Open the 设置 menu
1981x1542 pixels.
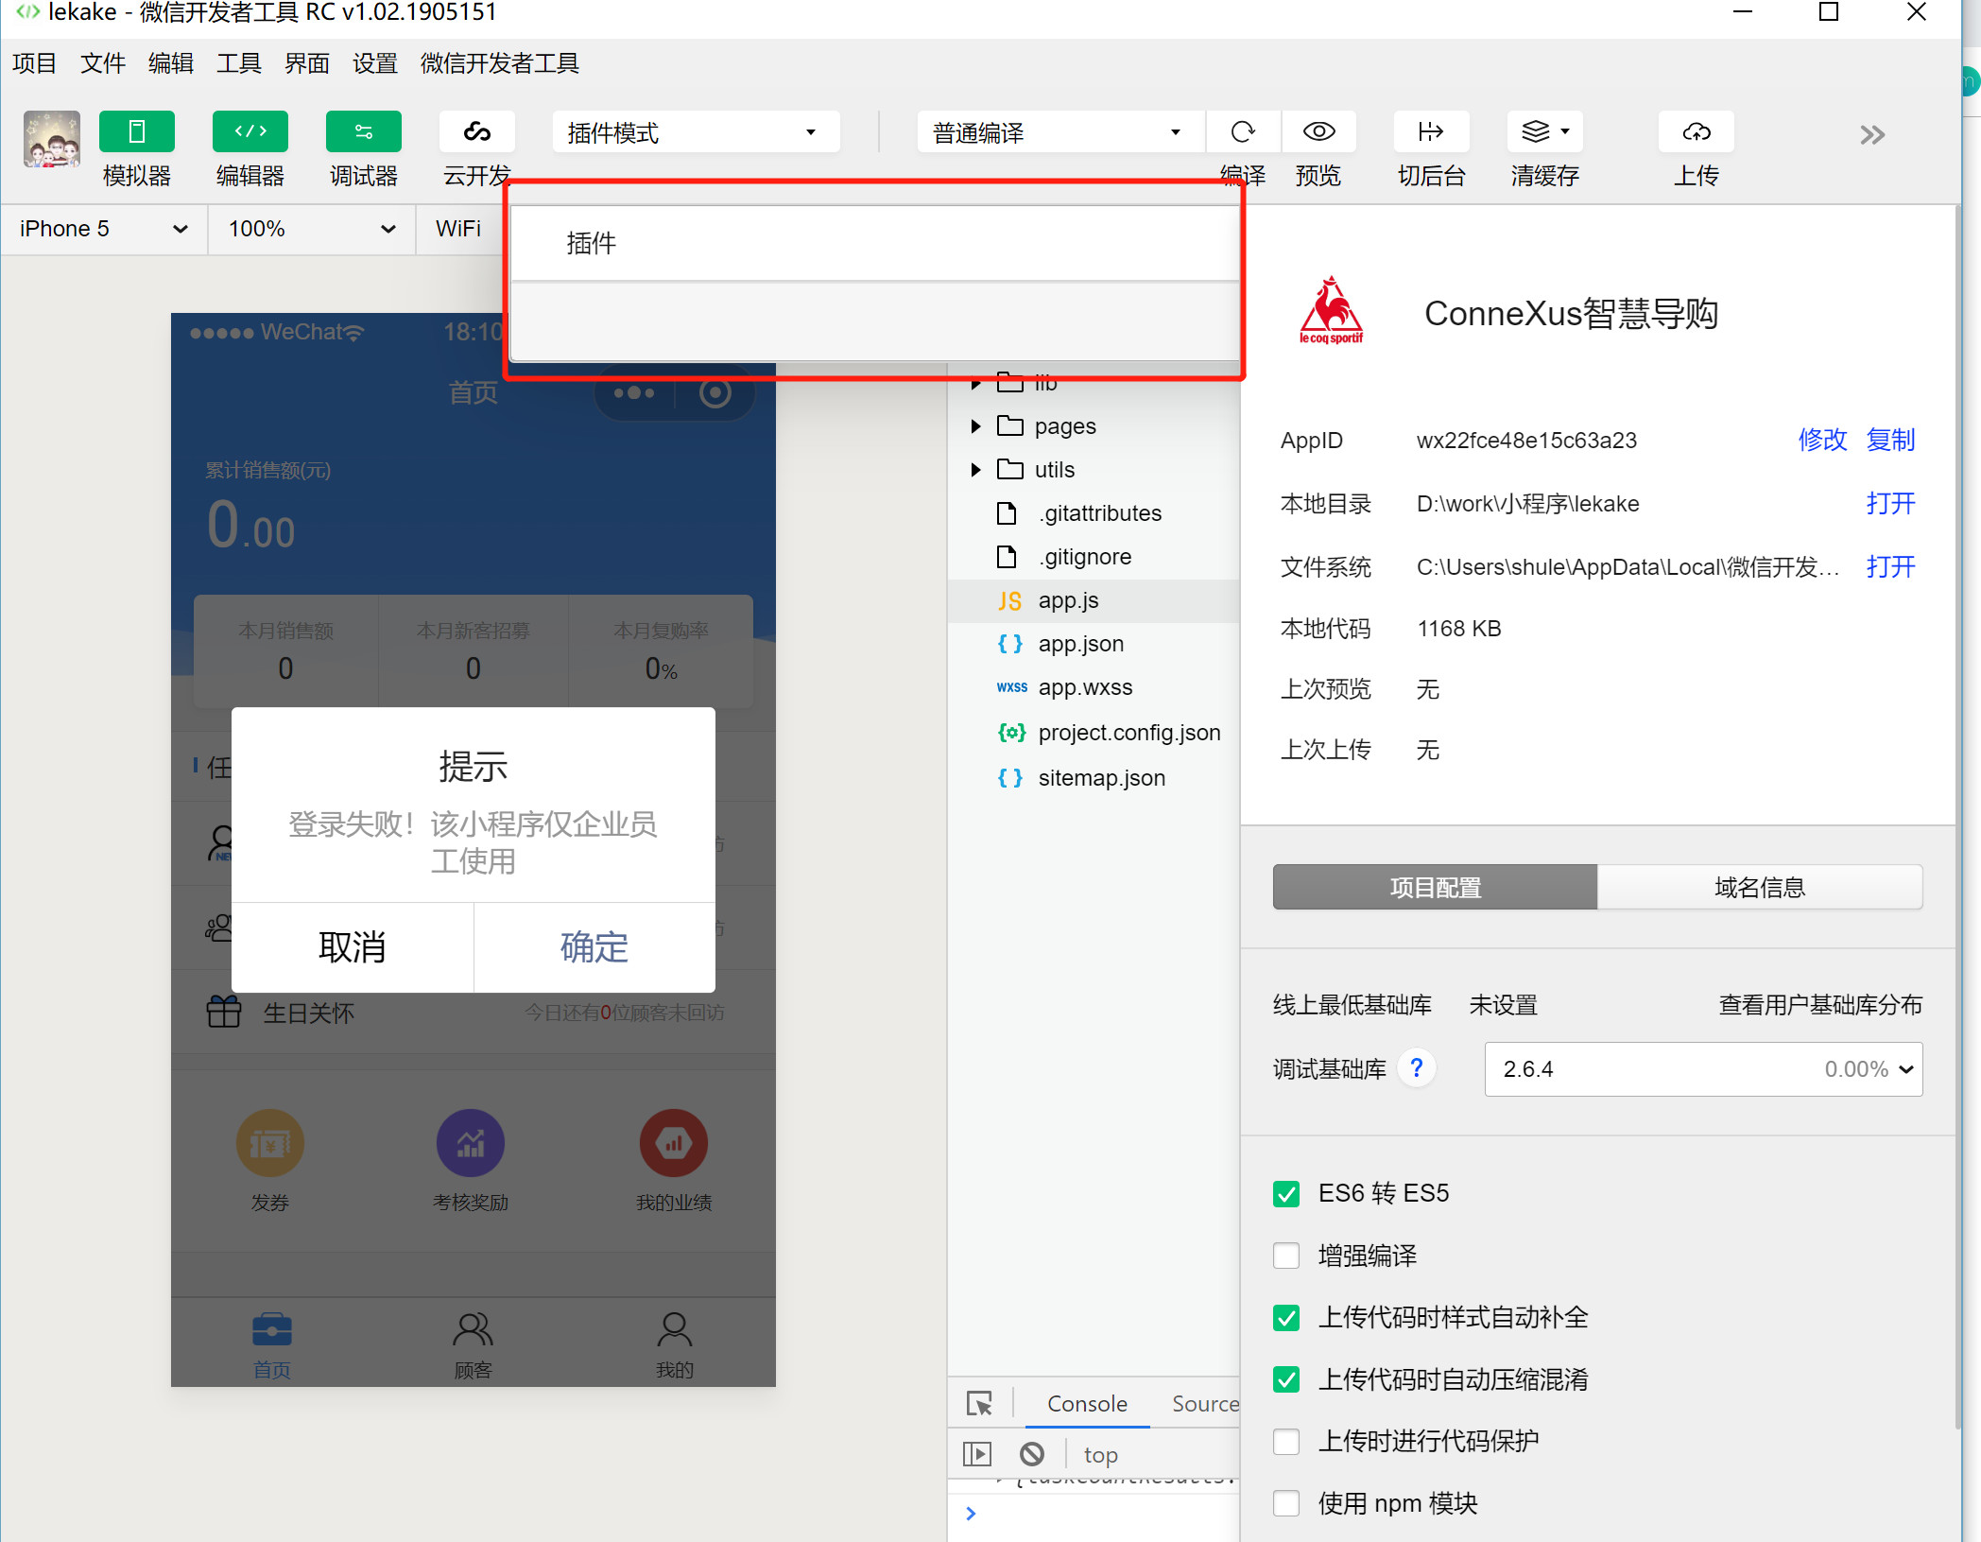click(375, 63)
